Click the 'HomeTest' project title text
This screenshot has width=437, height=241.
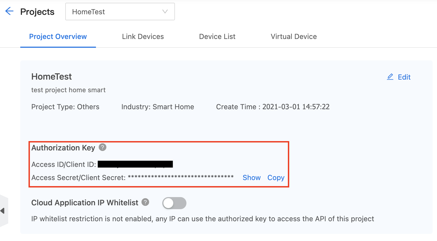tap(52, 77)
